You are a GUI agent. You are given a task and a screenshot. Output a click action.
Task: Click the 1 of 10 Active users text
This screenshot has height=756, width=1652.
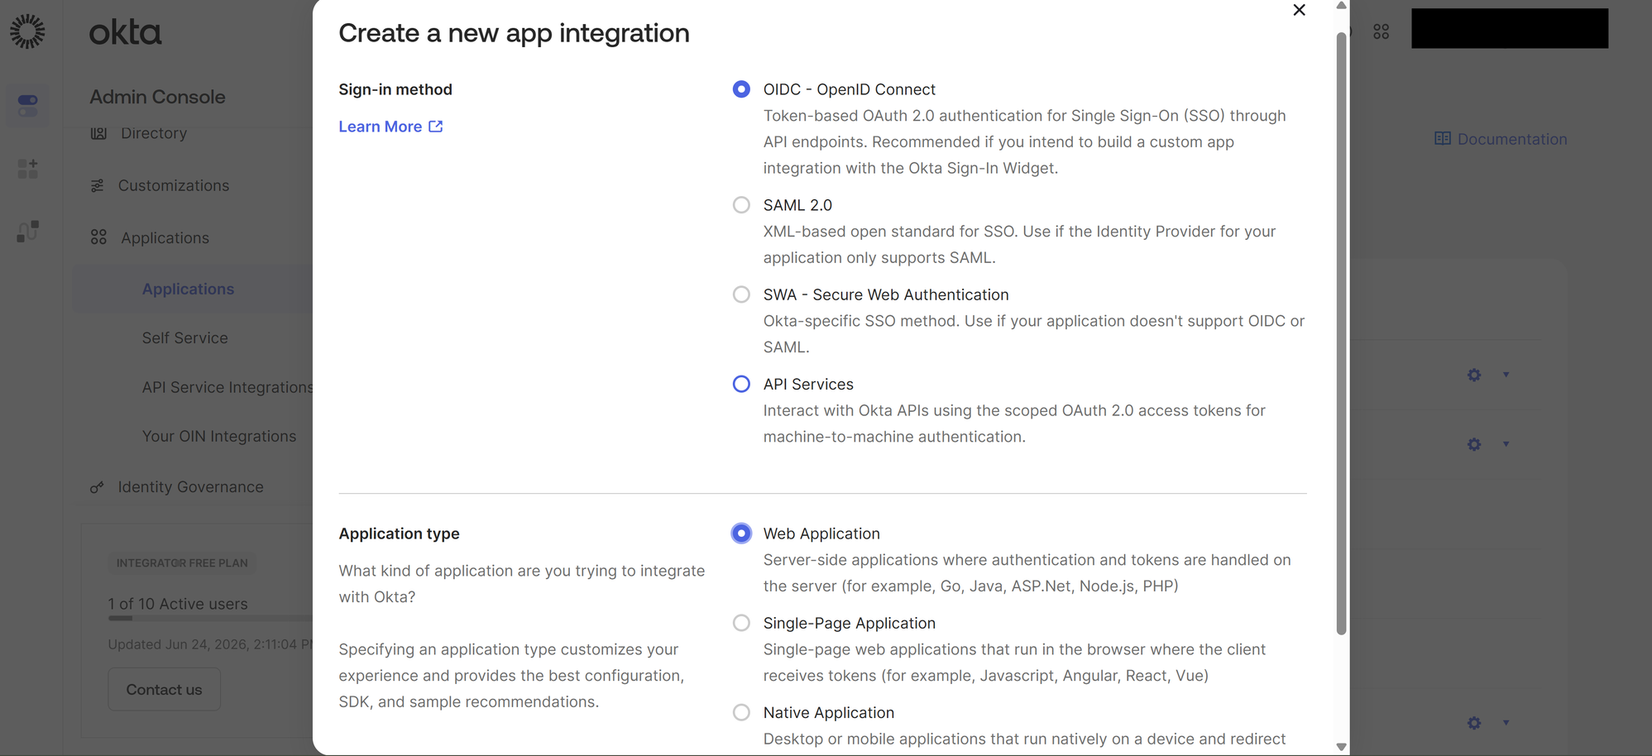178,604
